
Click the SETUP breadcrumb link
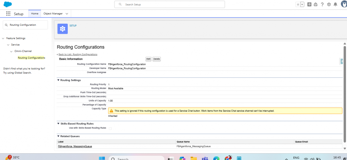(x=73, y=26)
